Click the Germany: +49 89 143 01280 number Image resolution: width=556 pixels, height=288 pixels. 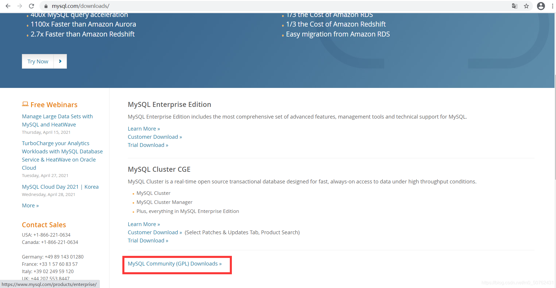click(53, 257)
